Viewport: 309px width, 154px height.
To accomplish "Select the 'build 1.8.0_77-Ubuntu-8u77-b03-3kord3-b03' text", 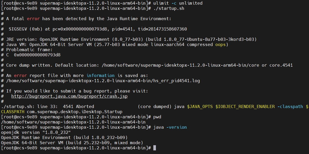I will [x=201, y=40].
